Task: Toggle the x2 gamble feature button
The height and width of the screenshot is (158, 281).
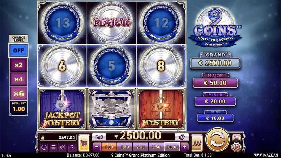Action: pyautogui.click(x=99, y=137)
